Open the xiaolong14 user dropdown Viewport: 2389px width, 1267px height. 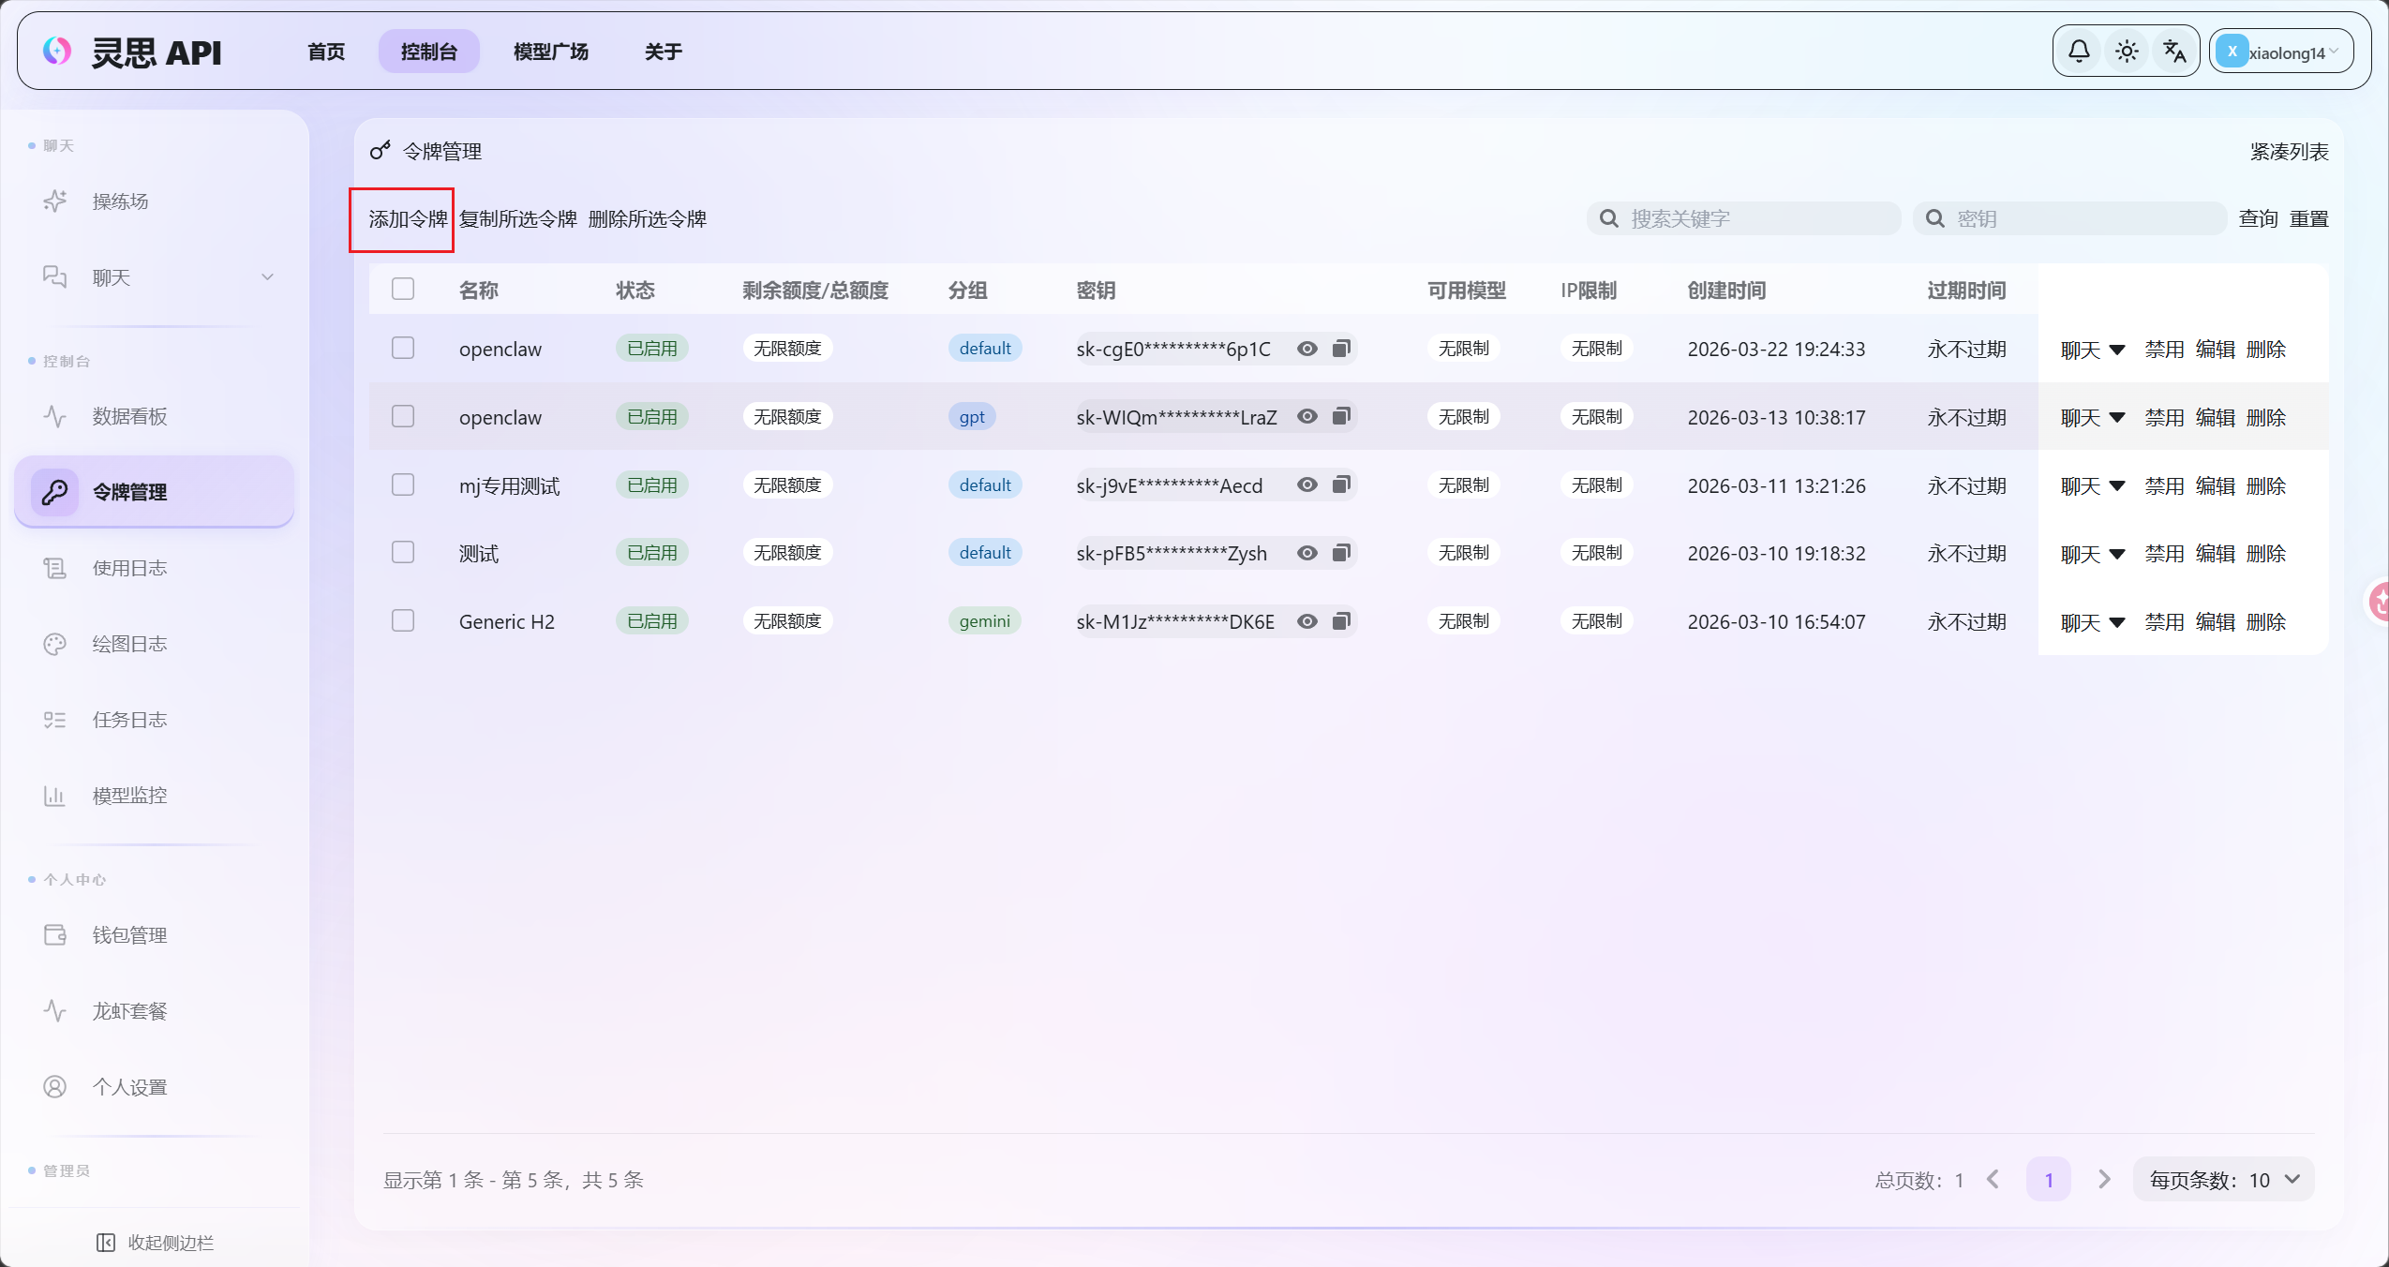point(2279,52)
